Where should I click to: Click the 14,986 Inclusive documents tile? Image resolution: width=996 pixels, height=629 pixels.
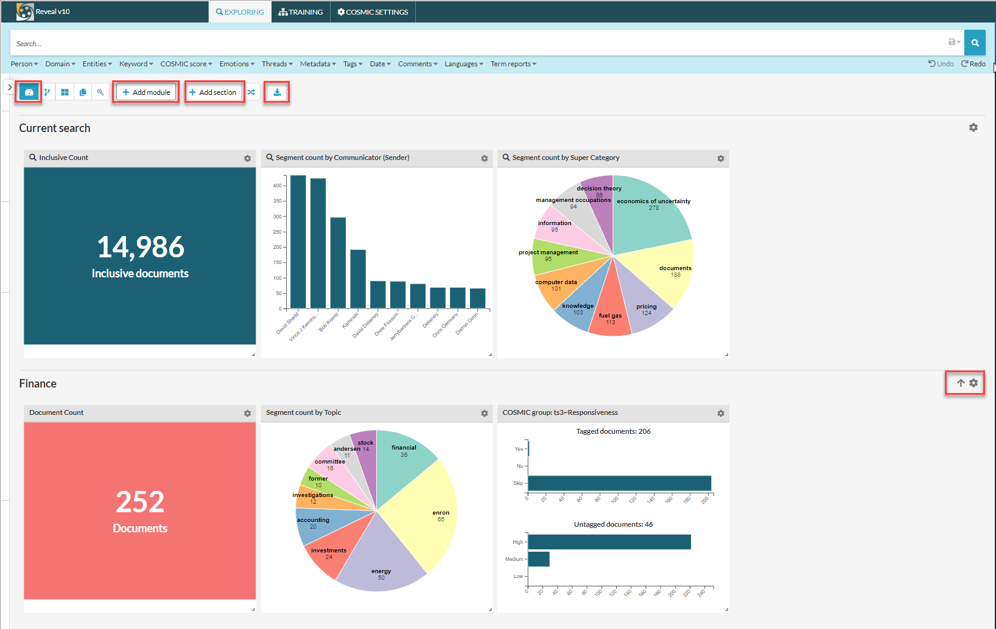pos(140,256)
